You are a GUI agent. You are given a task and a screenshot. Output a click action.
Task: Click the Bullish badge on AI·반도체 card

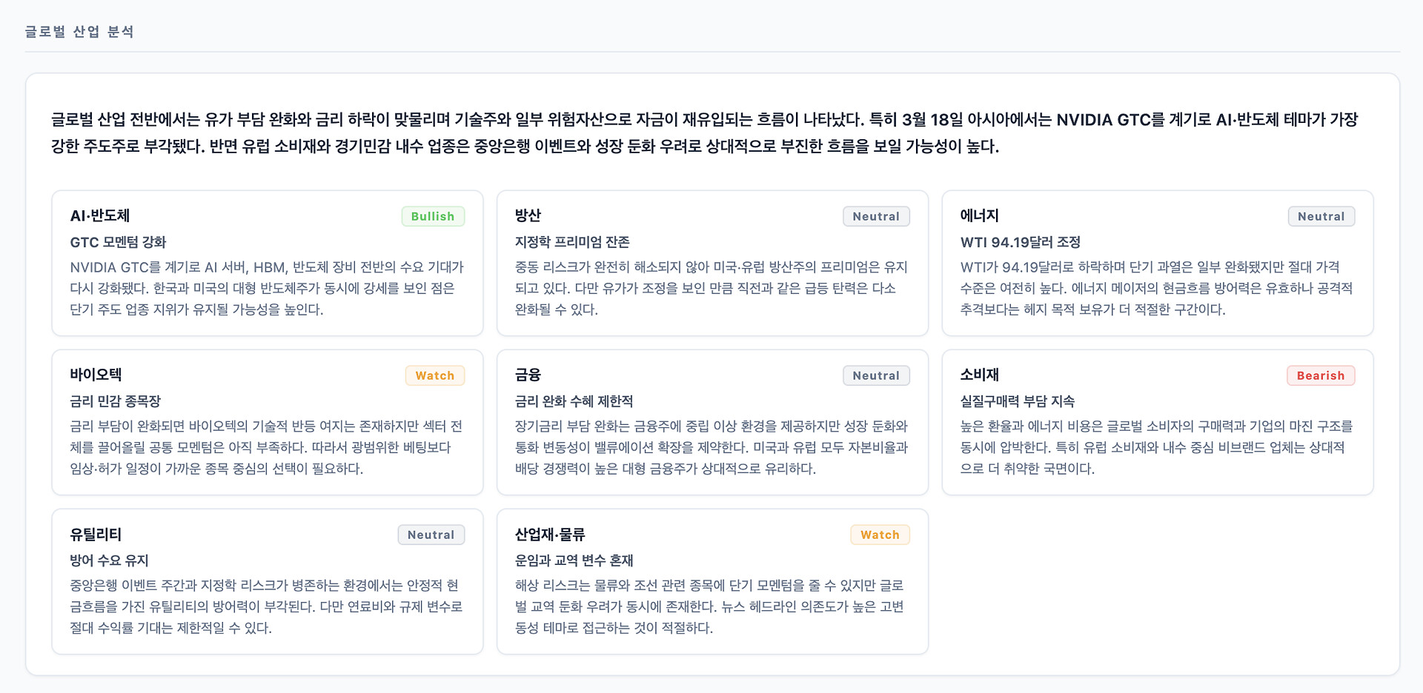tap(433, 216)
